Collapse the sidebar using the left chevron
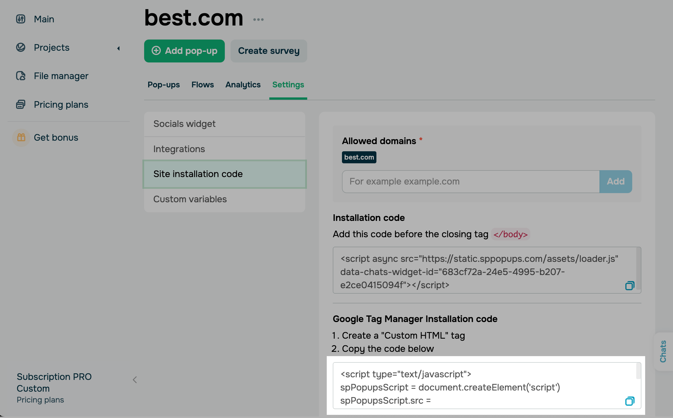The height and width of the screenshot is (418, 673). coord(135,380)
